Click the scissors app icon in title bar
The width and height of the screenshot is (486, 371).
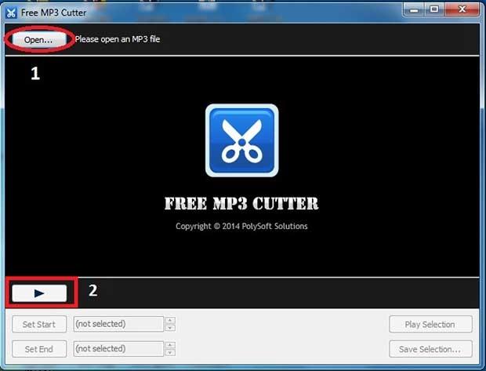point(11,12)
